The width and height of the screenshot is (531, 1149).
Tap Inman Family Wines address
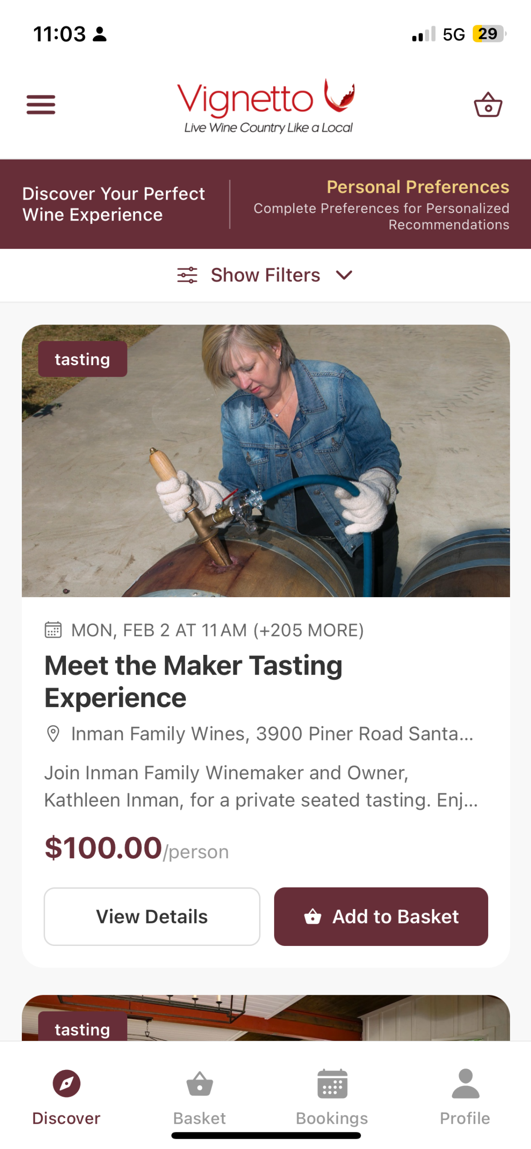click(272, 734)
